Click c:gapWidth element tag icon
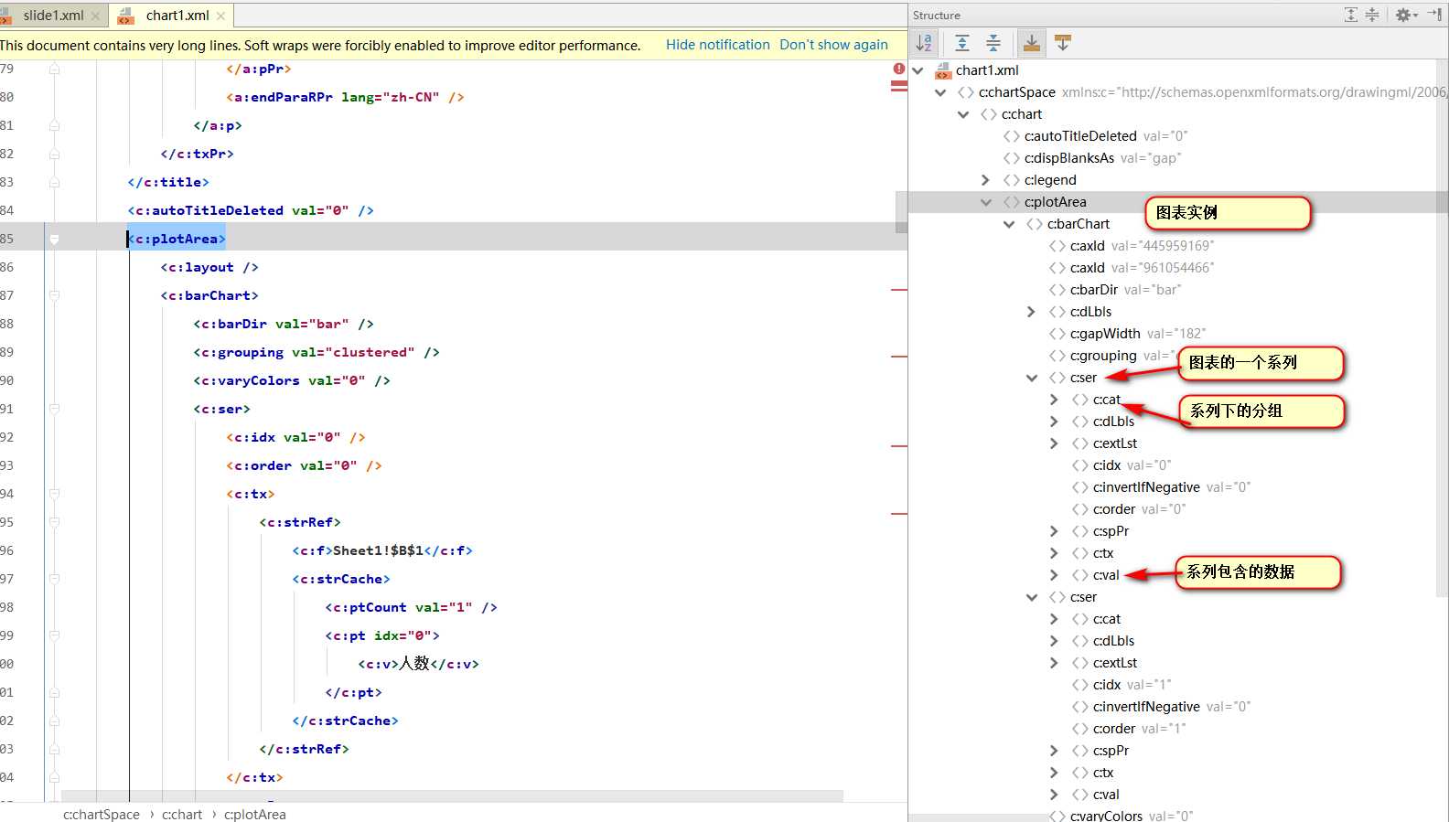 [1057, 334]
